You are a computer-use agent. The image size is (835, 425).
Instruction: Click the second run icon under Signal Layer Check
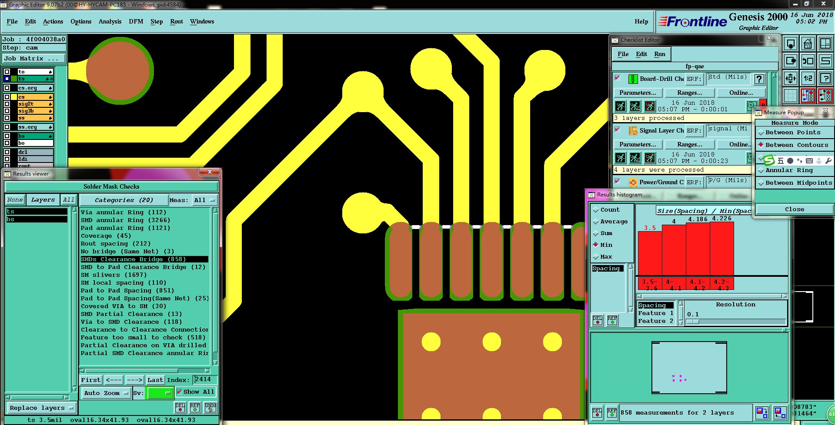(635, 158)
